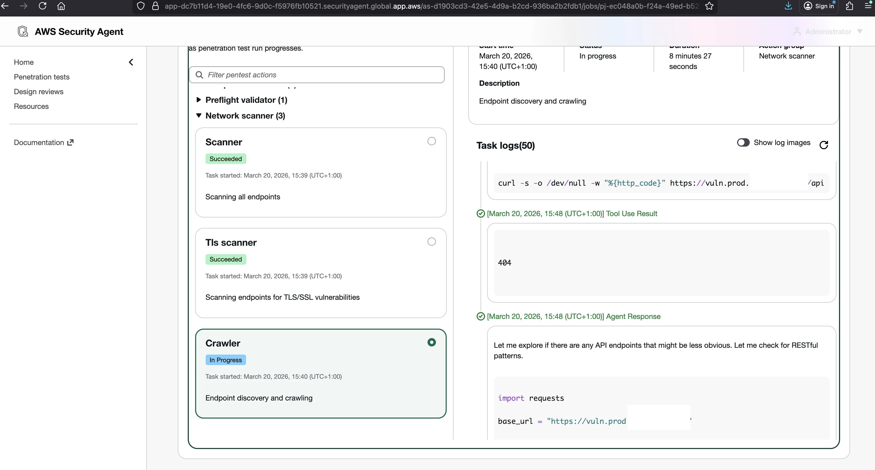Open the Administrator dropdown arrow

click(860, 31)
